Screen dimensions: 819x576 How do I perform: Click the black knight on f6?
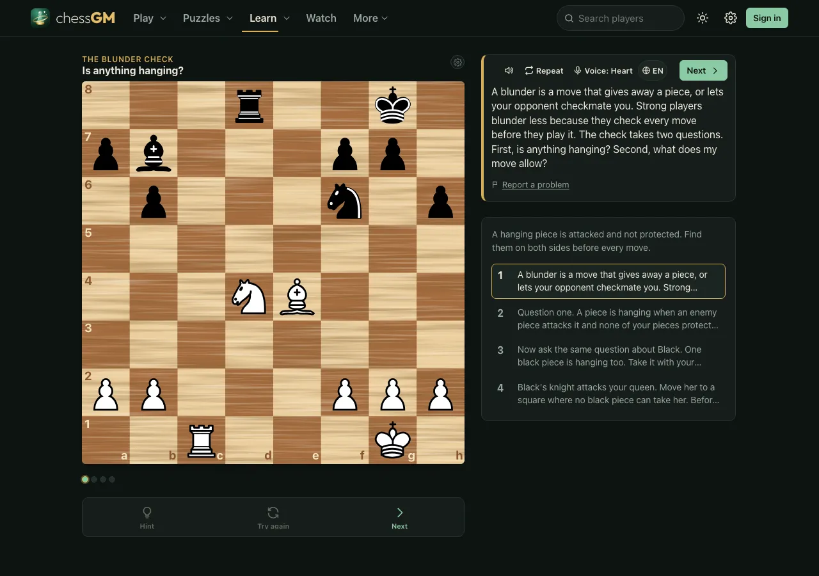[x=345, y=202]
